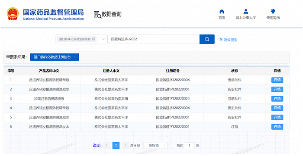Open 详情 for the 加美乃素防脱精华液 row
This screenshot has width=303, height=156.
point(277,99)
